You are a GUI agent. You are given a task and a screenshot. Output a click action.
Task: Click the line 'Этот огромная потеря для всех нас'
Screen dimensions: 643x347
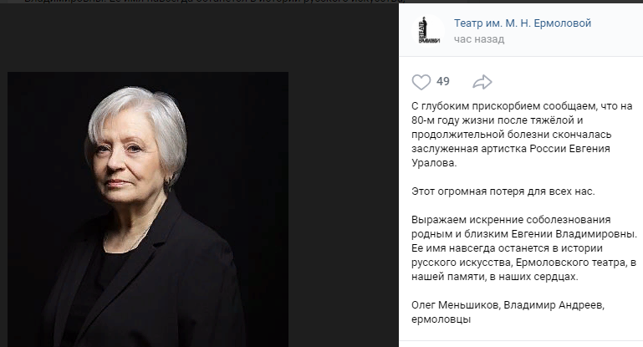click(503, 191)
